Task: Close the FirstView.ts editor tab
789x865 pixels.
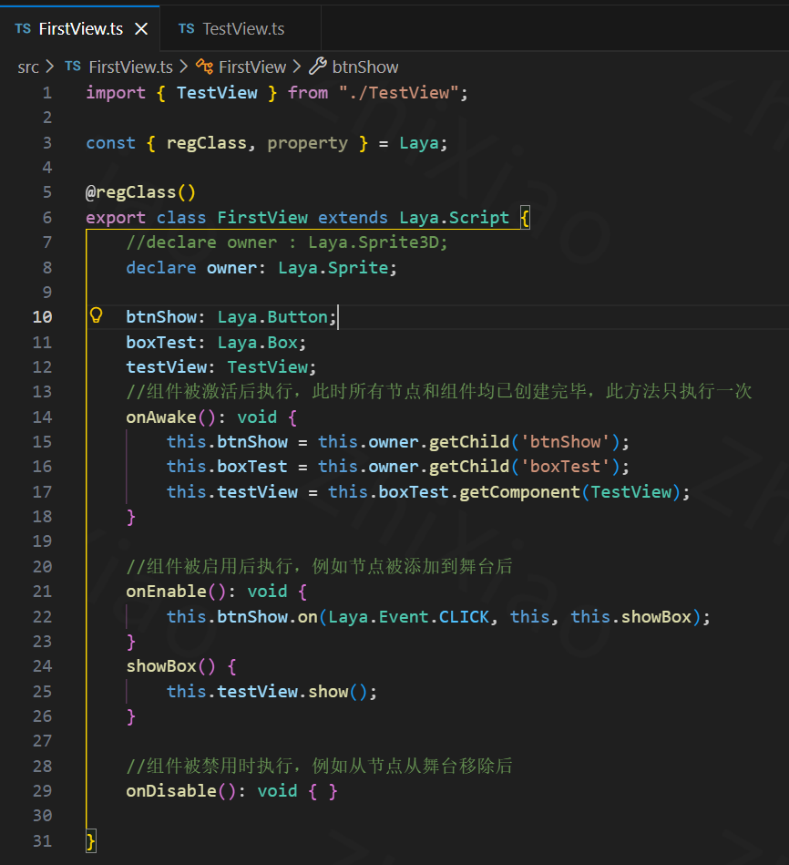Action: 141,29
